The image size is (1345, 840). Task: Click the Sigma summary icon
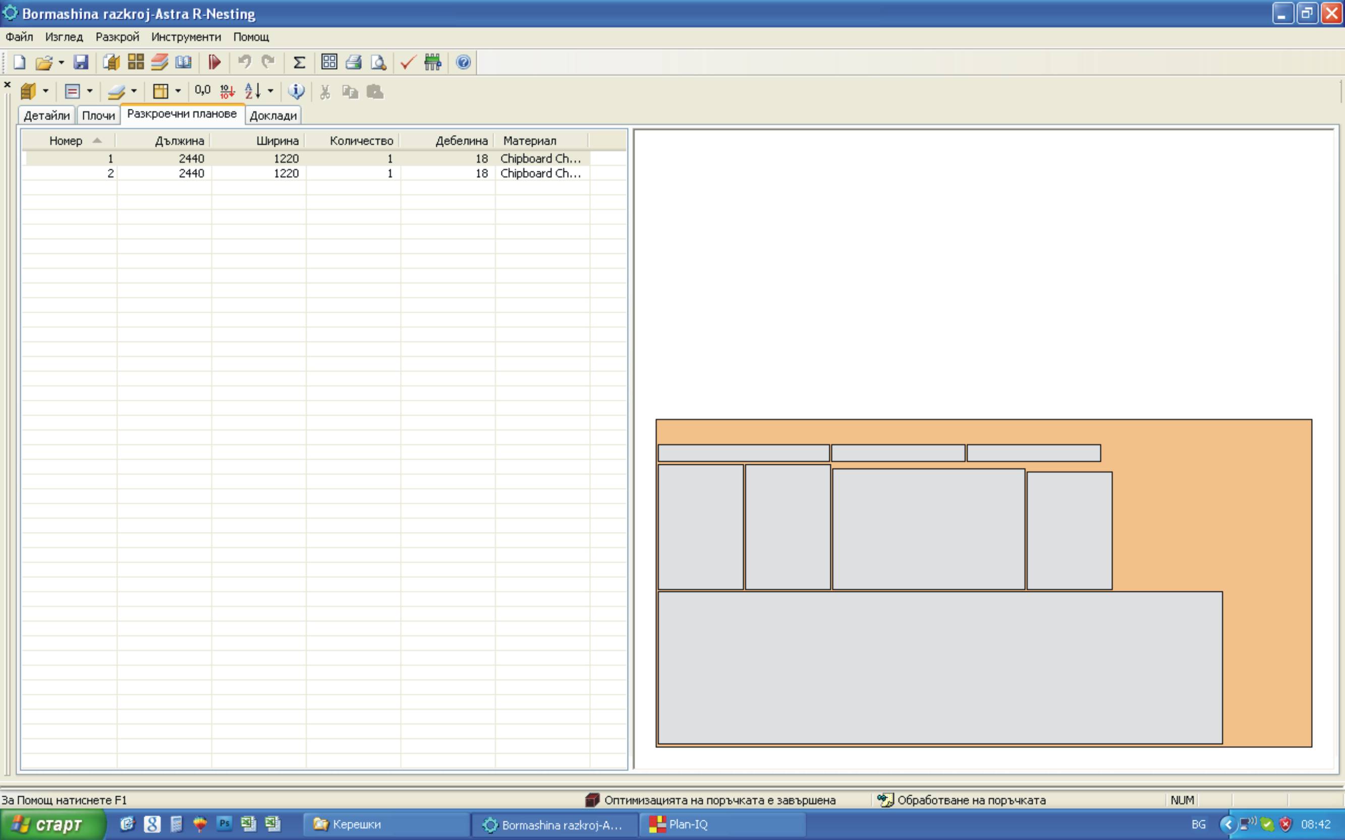(x=299, y=62)
